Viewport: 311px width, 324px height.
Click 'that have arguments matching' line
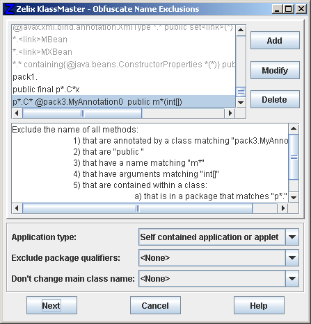146,174
